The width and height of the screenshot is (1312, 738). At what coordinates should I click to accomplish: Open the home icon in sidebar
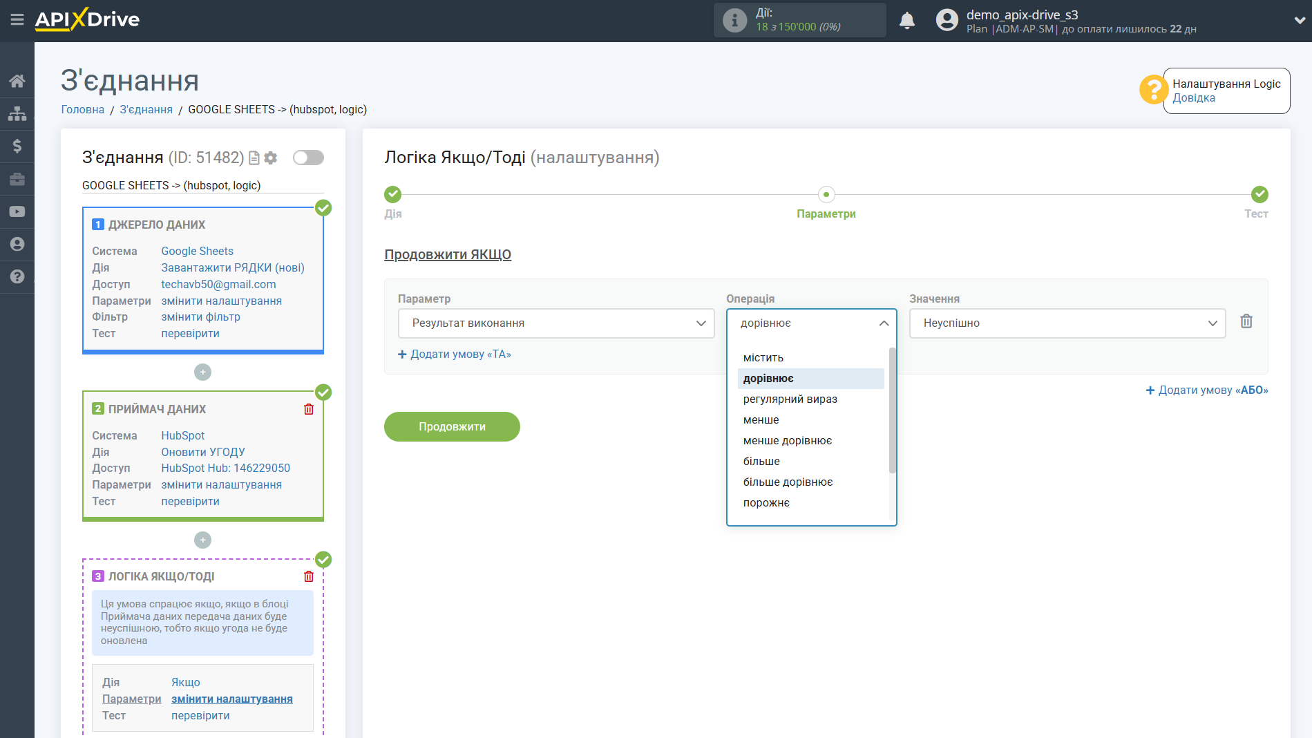(17, 81)
